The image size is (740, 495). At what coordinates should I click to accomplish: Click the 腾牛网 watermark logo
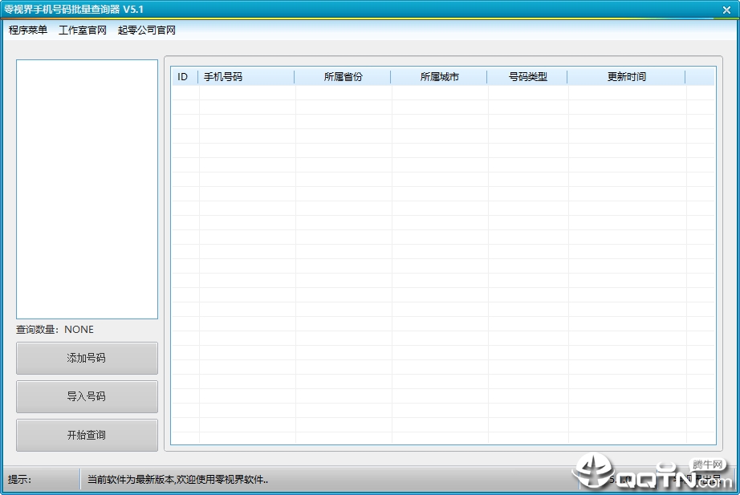tap(653, 473)
